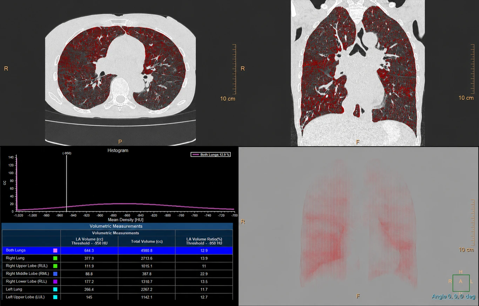Click the LA Volume (cc) column header
Screen dimensions: 479x306
[89, 241]
